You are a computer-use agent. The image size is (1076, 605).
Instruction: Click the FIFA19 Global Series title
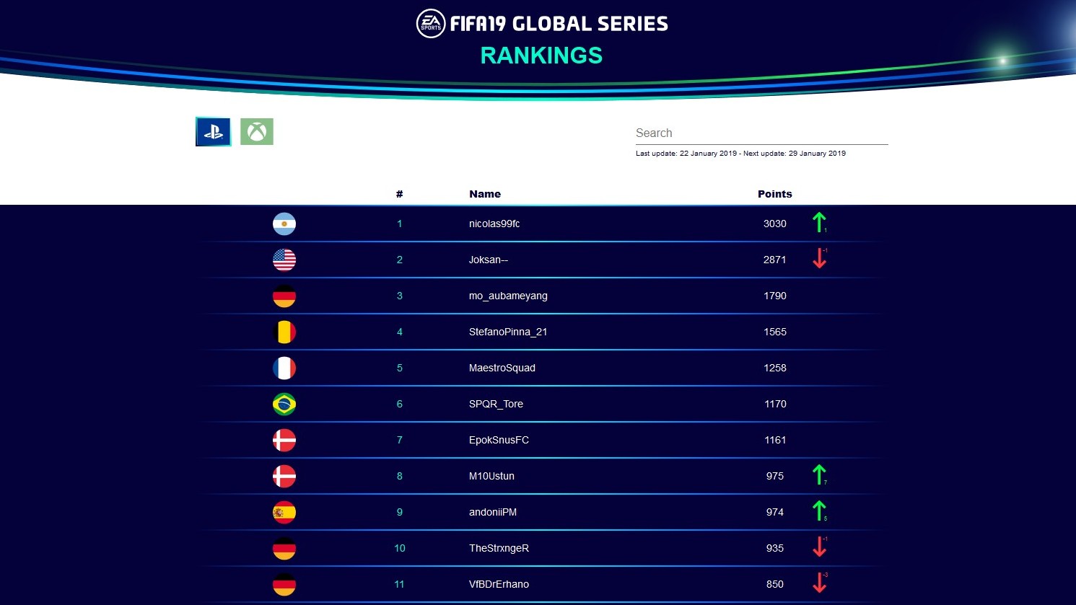point(559,24)
